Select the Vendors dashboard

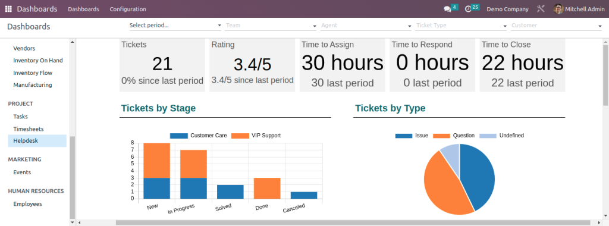coord(24,49)
